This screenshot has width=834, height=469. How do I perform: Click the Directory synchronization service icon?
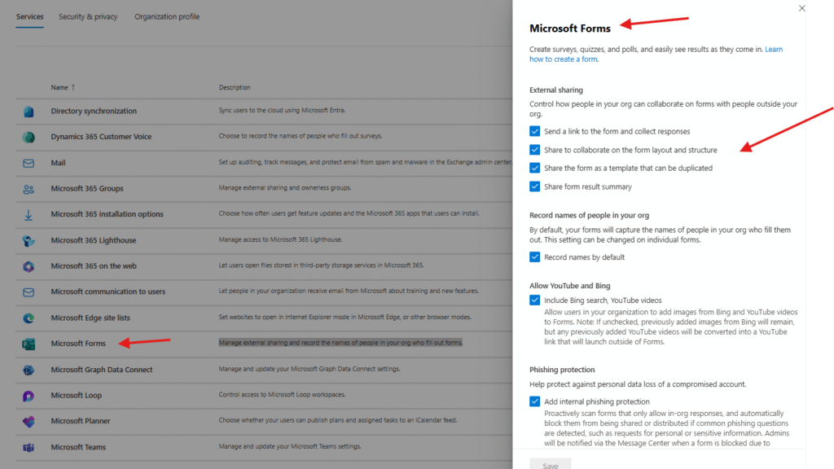(29, 112)
